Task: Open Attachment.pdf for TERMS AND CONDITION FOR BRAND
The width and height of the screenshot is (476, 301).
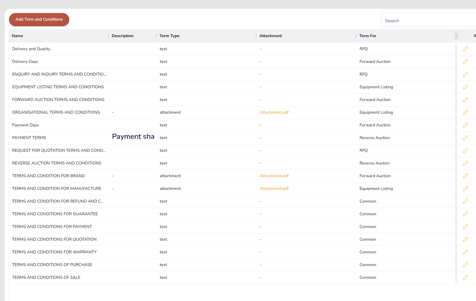Action: 274,176
